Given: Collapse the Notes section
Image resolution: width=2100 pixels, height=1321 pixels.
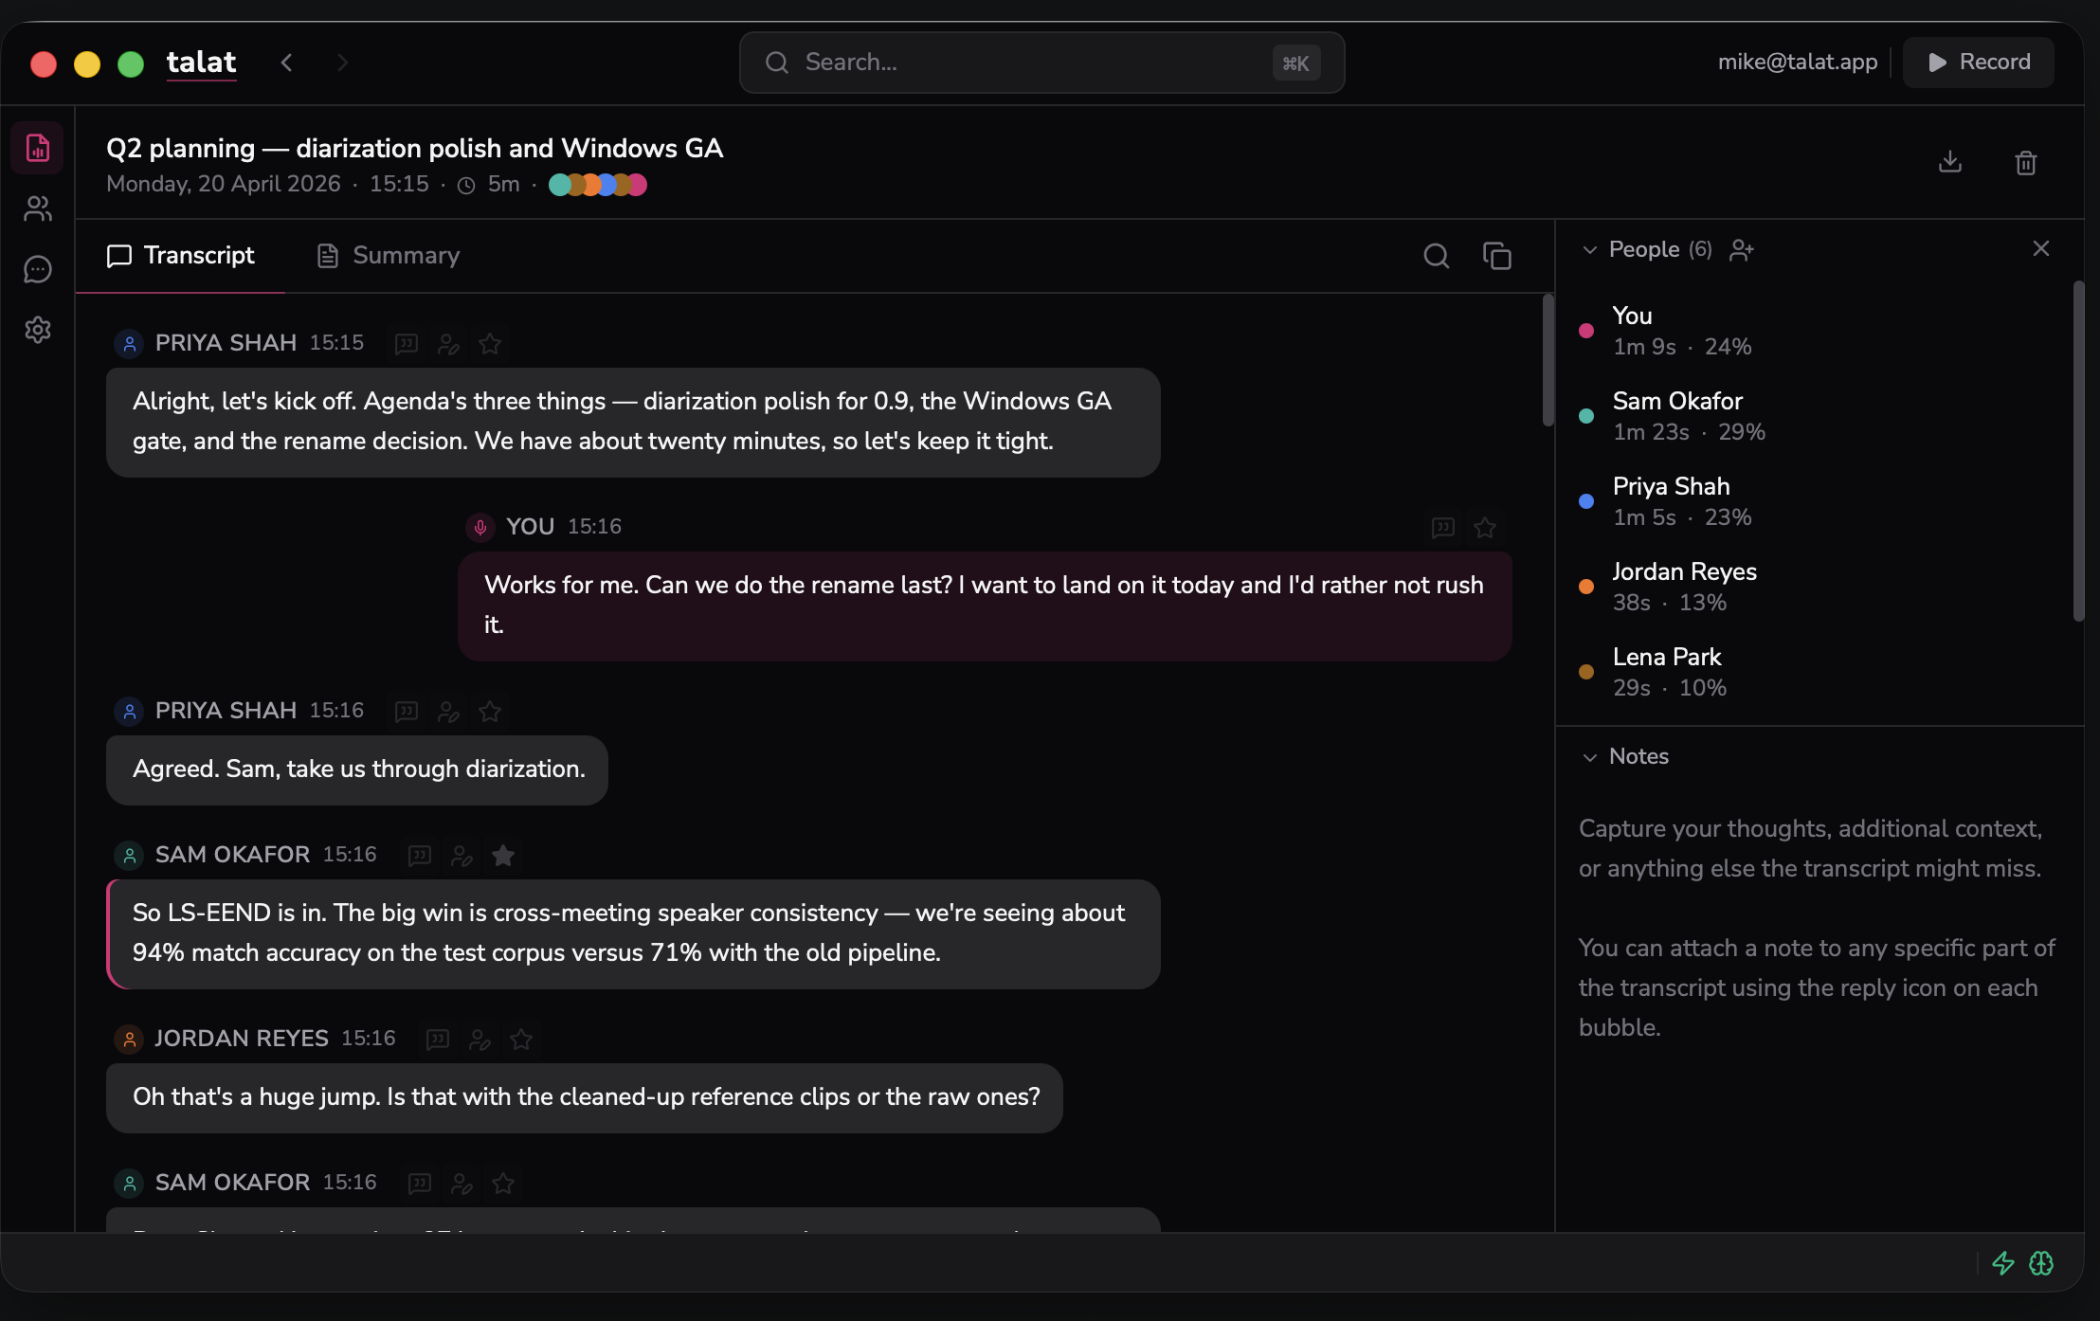Looking at the screenshot, I should (x=1590, y=757).
